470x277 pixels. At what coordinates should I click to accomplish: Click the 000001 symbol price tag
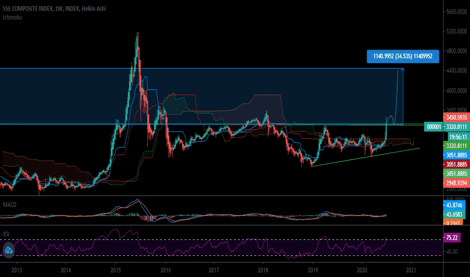[433, 127]
